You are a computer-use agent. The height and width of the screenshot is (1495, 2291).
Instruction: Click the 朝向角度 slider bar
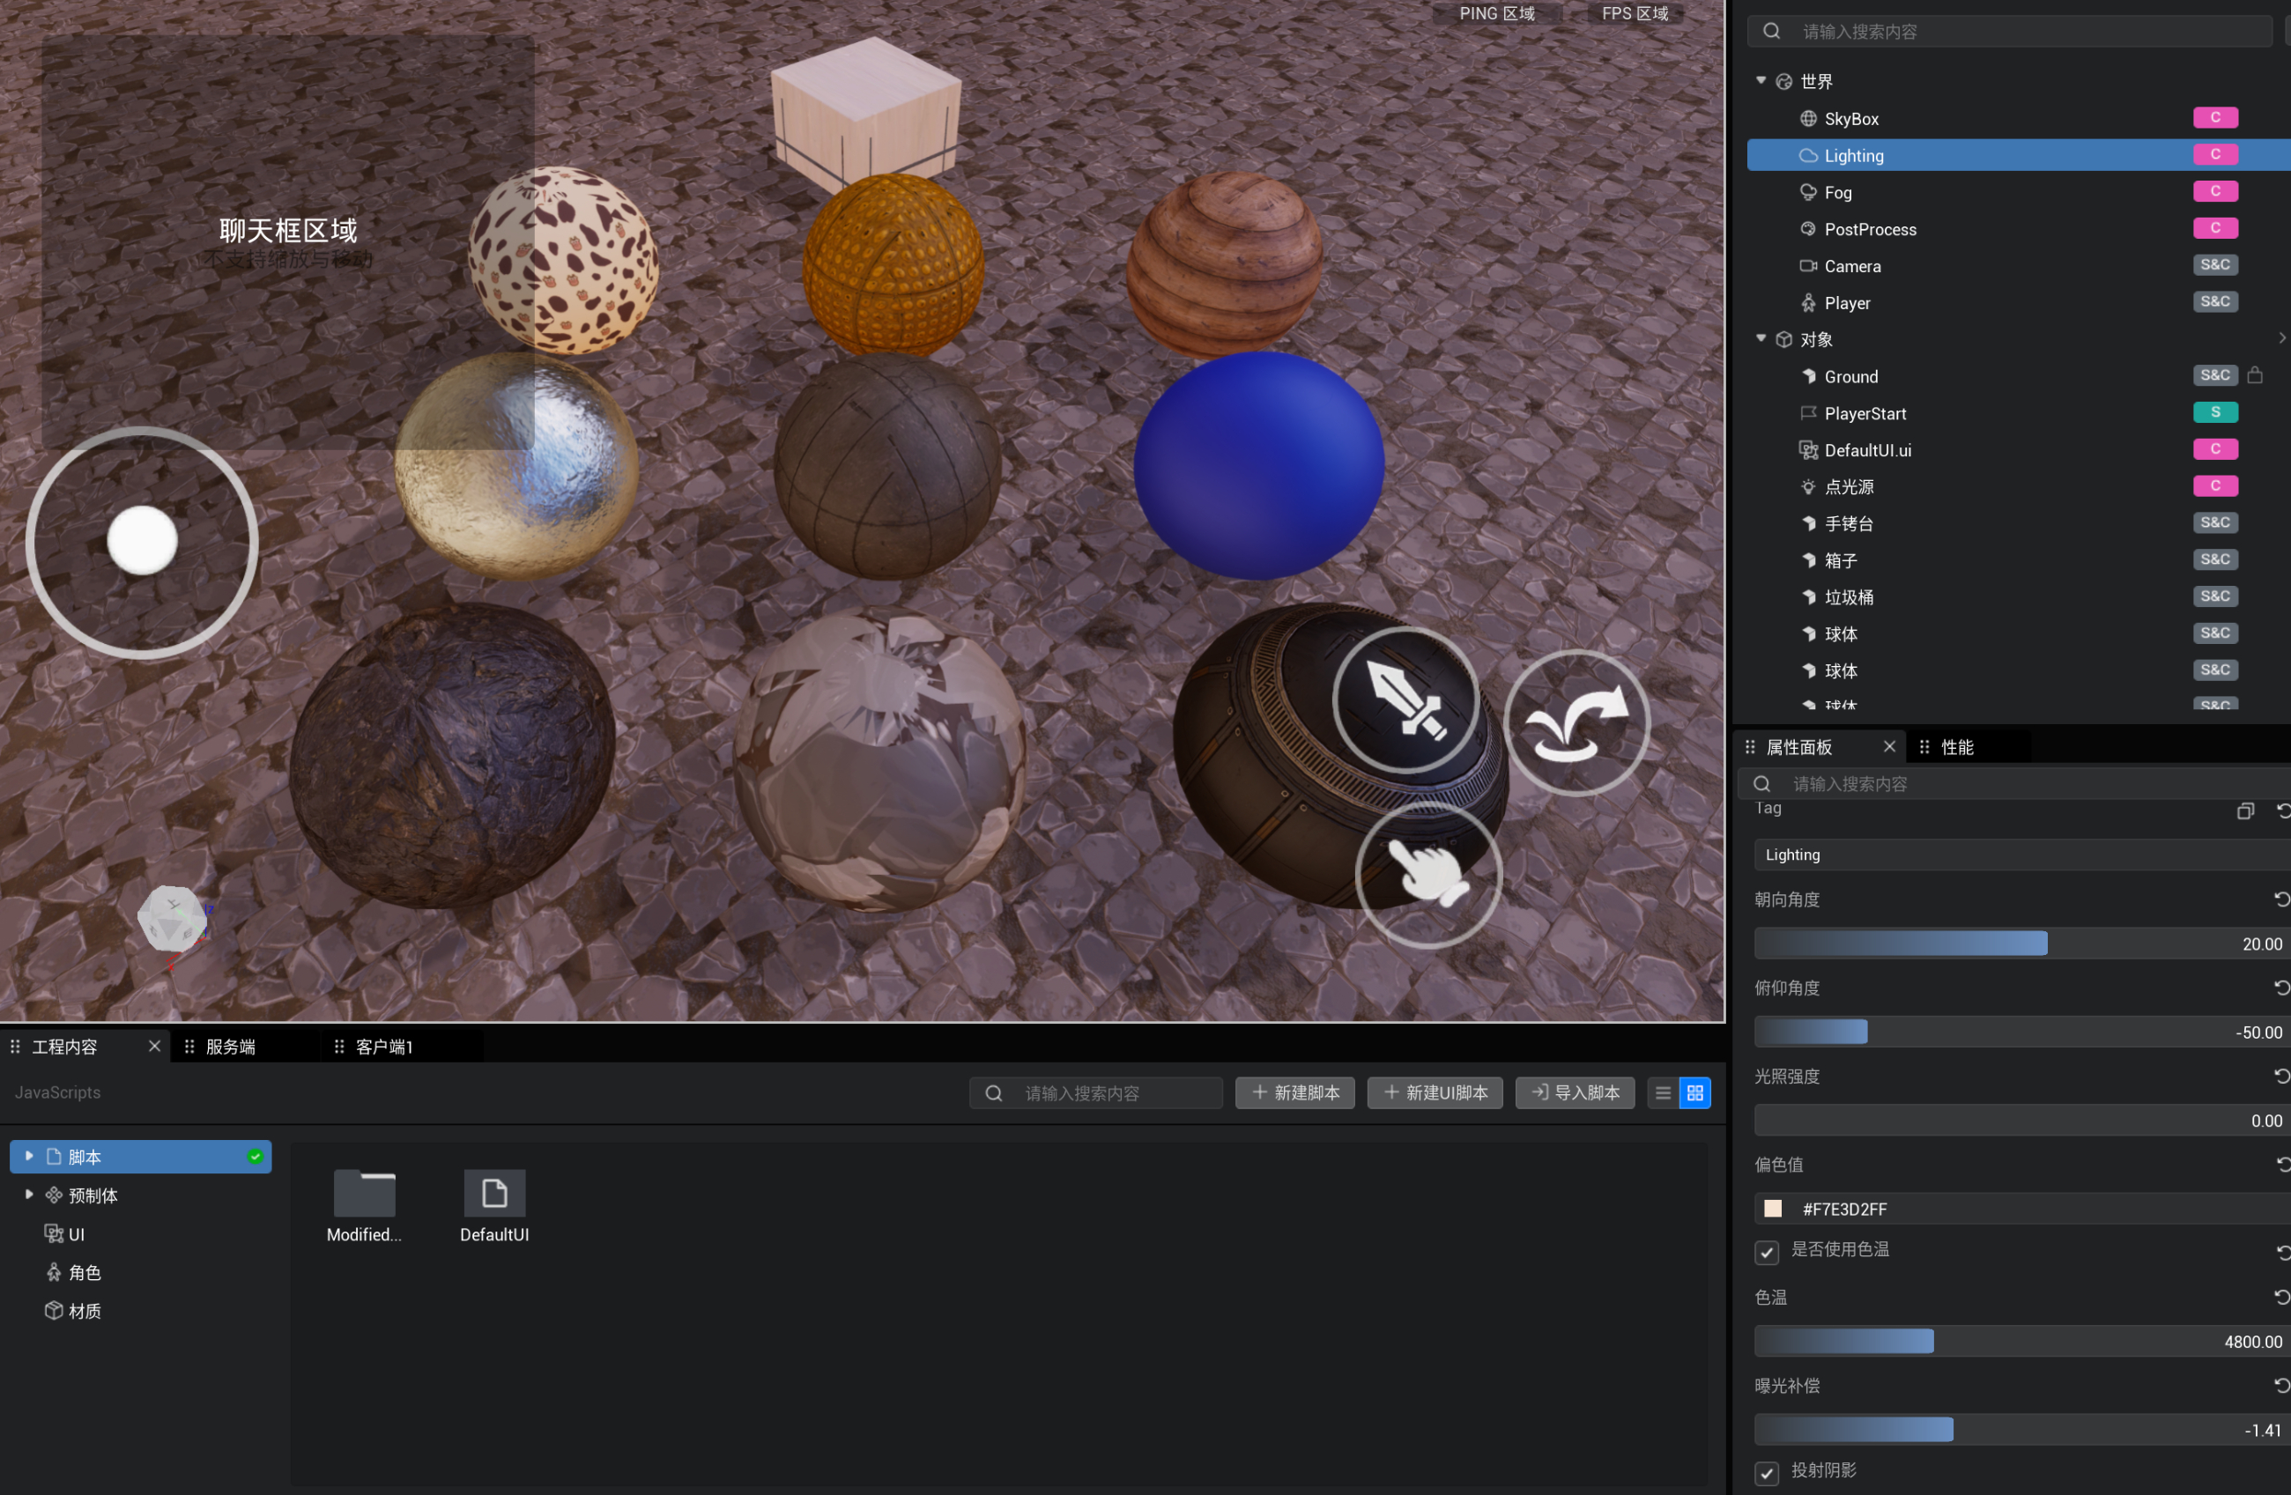pos(2021,944)
